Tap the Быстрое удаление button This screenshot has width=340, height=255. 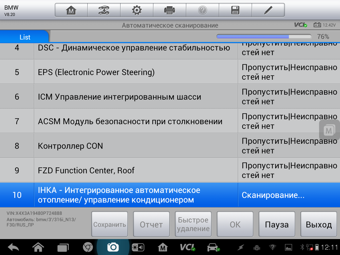tap(193, 225)
